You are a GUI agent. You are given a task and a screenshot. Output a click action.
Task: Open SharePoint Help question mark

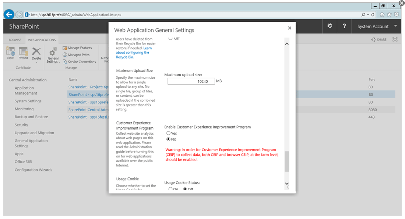click(x=344, y=26)
